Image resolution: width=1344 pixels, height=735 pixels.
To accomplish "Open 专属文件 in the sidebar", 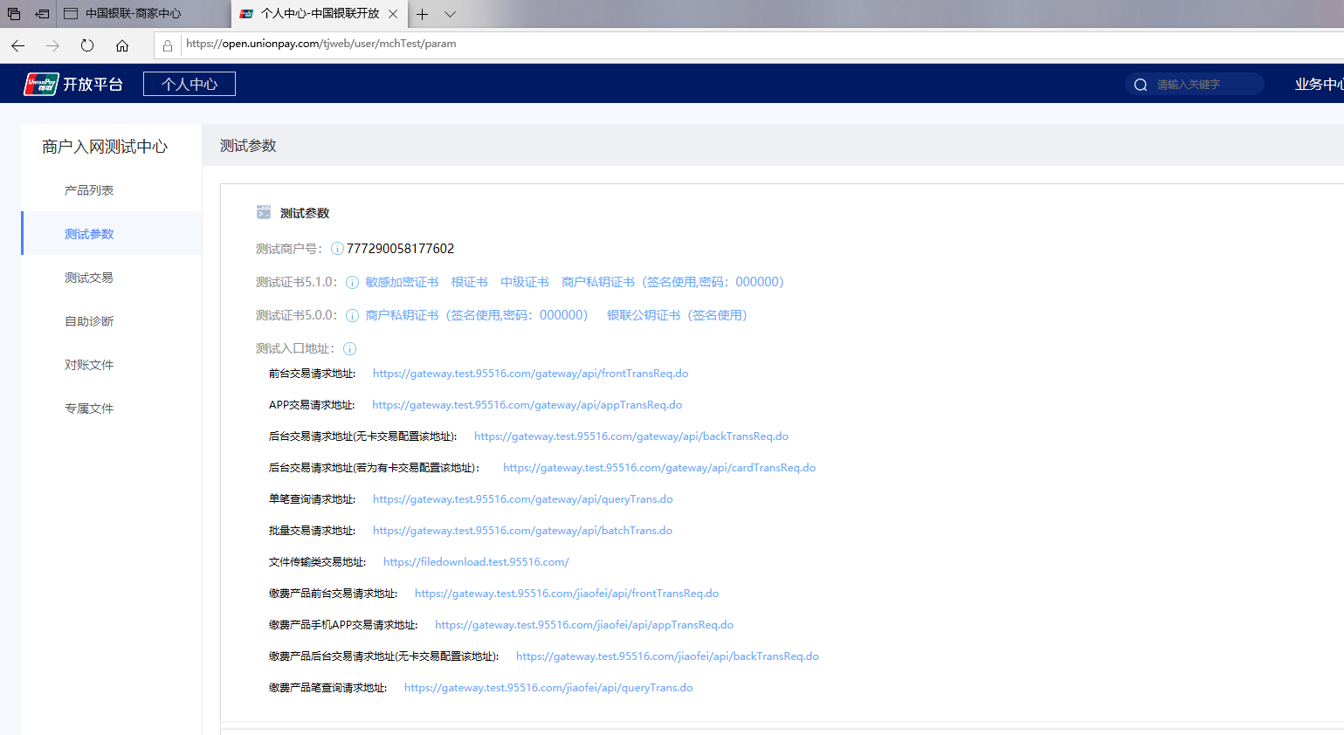I will (89, 409).
